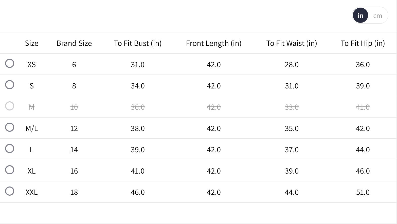397x224 pixels.
Task: Click the disabled M size radio
Action: coord(10,106)
